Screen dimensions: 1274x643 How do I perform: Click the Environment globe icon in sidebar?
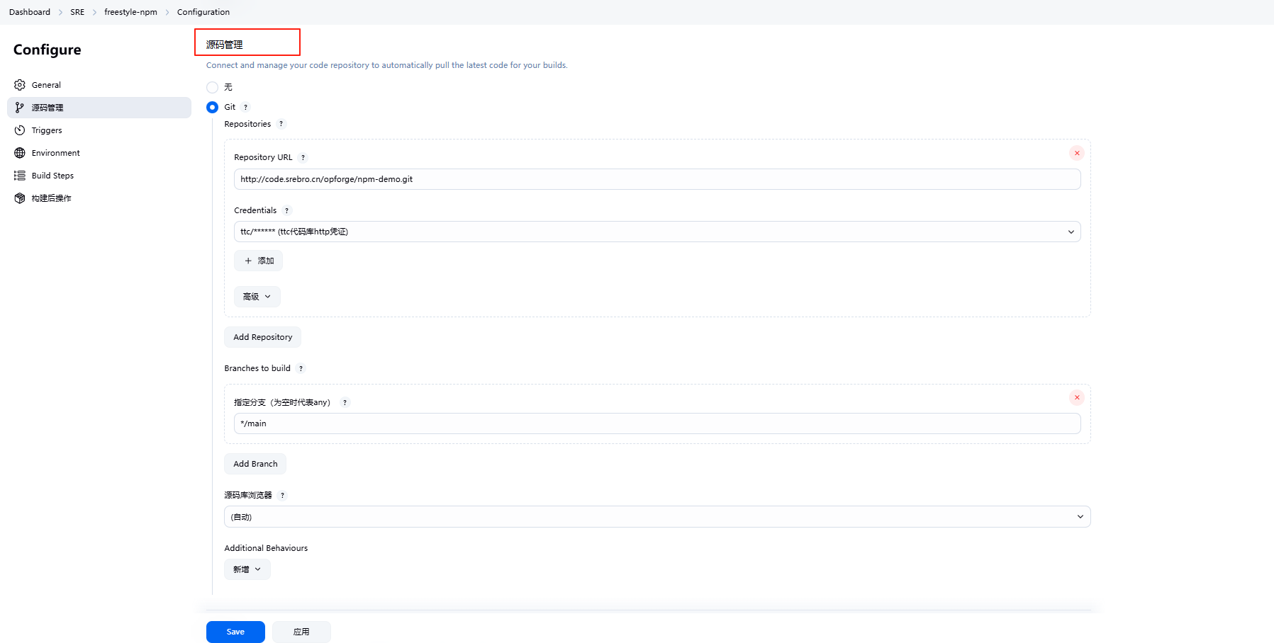[x=20, y=153]
